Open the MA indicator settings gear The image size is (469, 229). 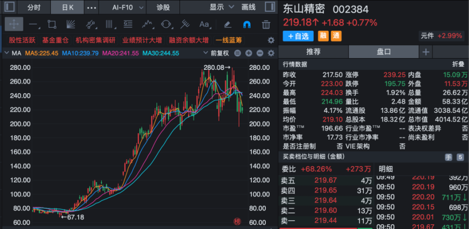click(271, 53)
